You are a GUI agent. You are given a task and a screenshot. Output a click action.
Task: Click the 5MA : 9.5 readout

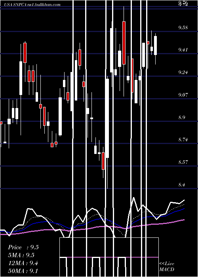tap(21, 255)
